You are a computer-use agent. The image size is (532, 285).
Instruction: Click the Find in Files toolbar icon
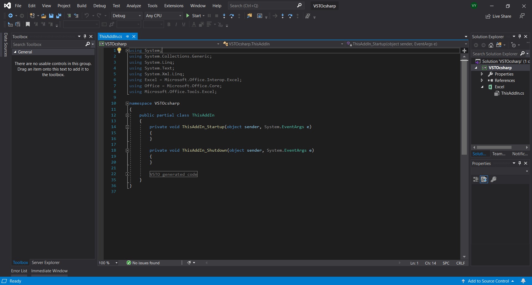click(249, 16)
